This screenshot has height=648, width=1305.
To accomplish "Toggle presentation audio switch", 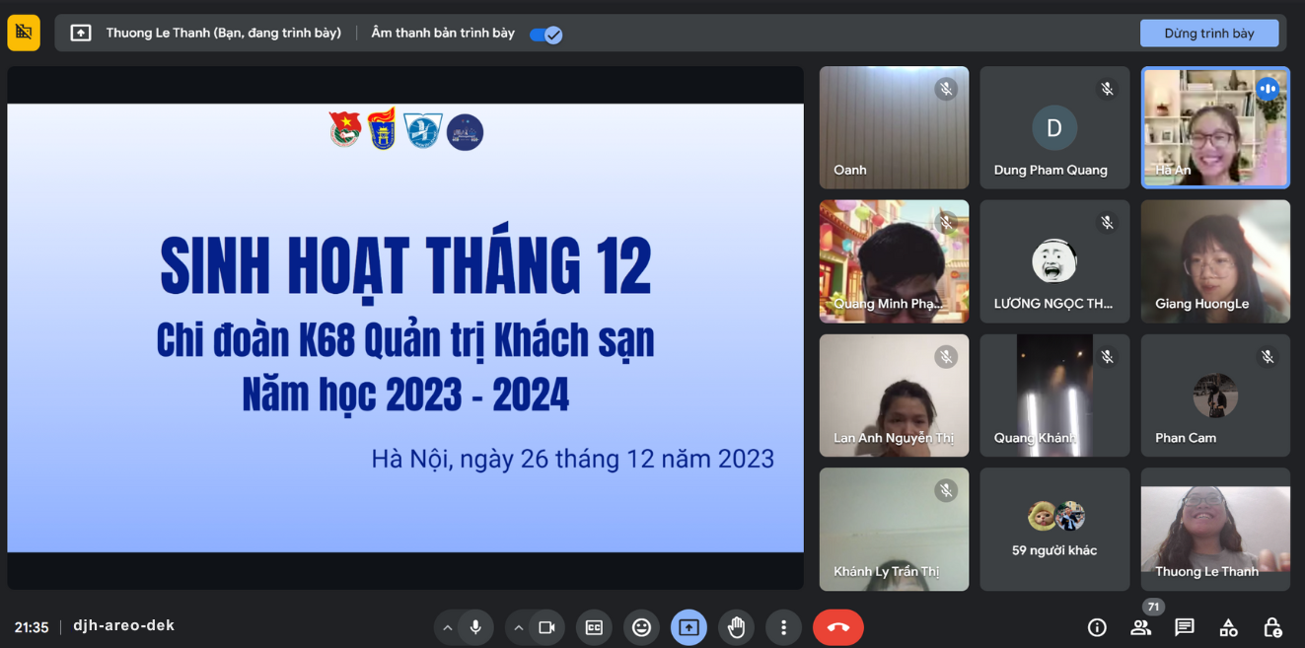I will click(545, 35).
